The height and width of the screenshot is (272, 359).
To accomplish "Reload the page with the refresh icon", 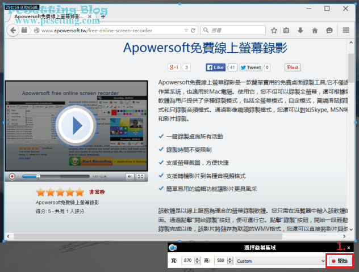I will tap(193, 31).
